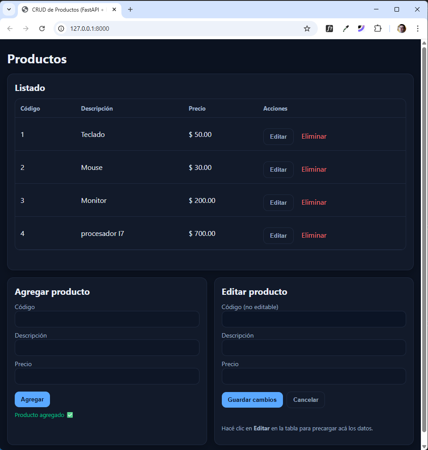Click the browser back arrow

click(x=10, y=29)
